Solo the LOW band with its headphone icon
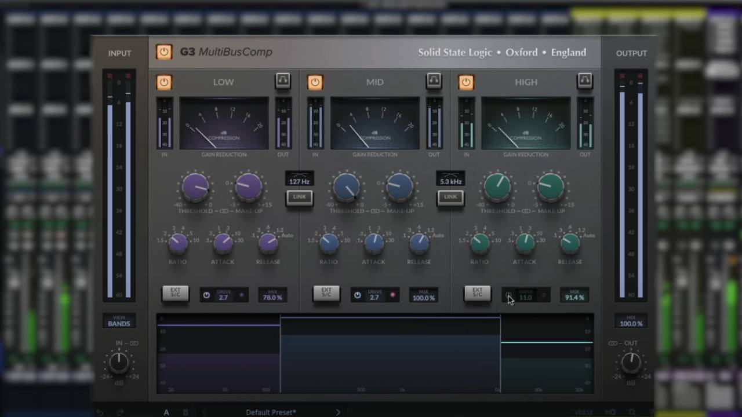This screenshot has height=417, width=742. point(282,82)
